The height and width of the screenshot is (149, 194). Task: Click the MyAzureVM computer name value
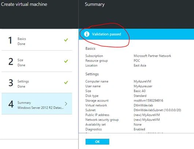pos(142,81)
